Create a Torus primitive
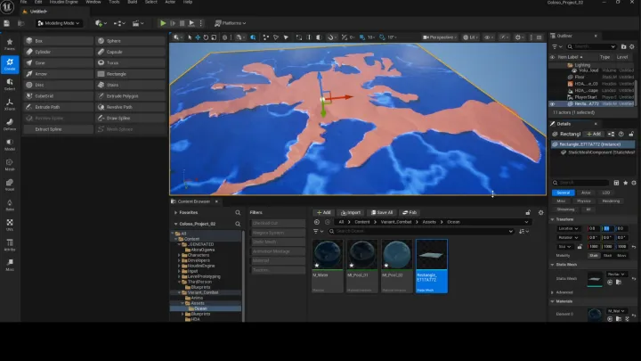Viewport: 641px width, 361px height. coord(130,63)
